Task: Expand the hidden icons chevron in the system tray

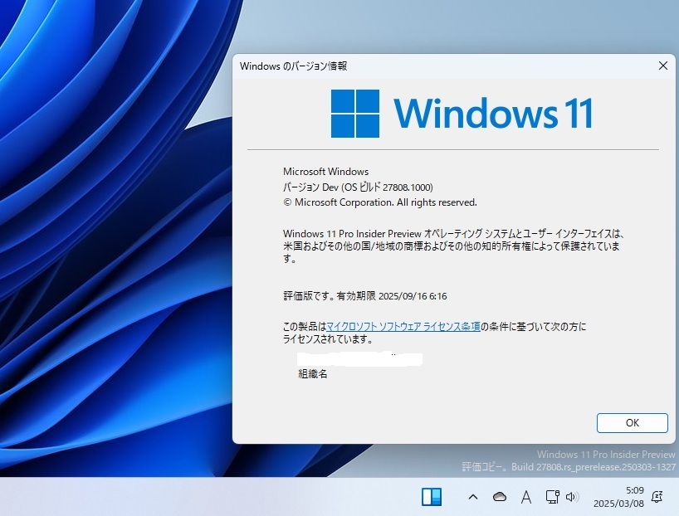Action: 473,497
